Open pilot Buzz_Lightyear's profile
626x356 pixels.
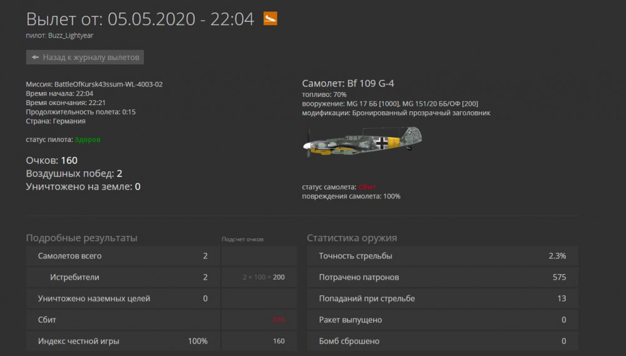point(70,36)
